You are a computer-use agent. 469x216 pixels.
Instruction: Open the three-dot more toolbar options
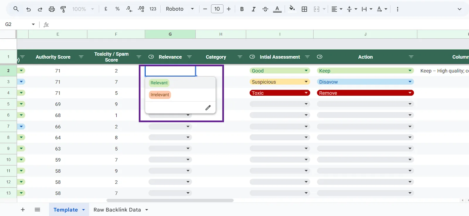[x=397, y=9]
